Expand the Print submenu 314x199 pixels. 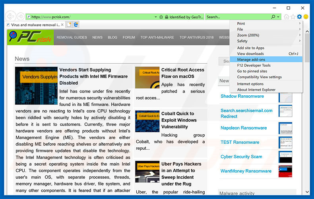coord(266,23)
